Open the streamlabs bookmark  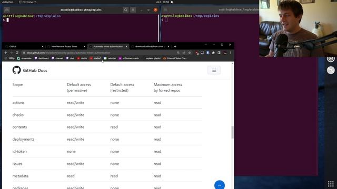click(25, 58)
